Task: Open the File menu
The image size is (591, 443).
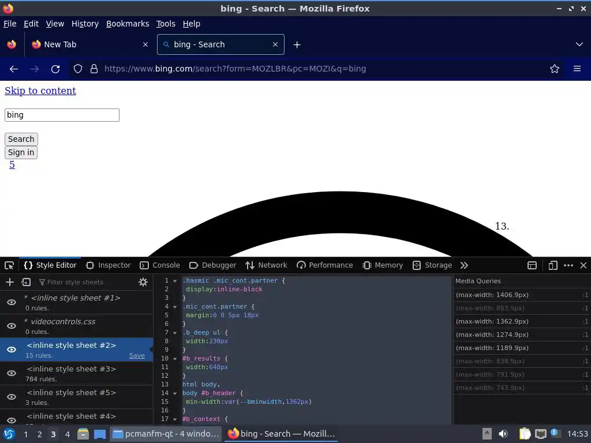Action: 10,24
